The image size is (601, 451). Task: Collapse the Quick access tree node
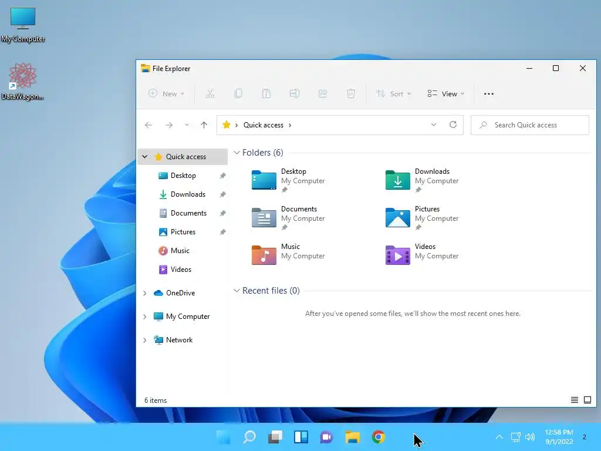[144, 156]
